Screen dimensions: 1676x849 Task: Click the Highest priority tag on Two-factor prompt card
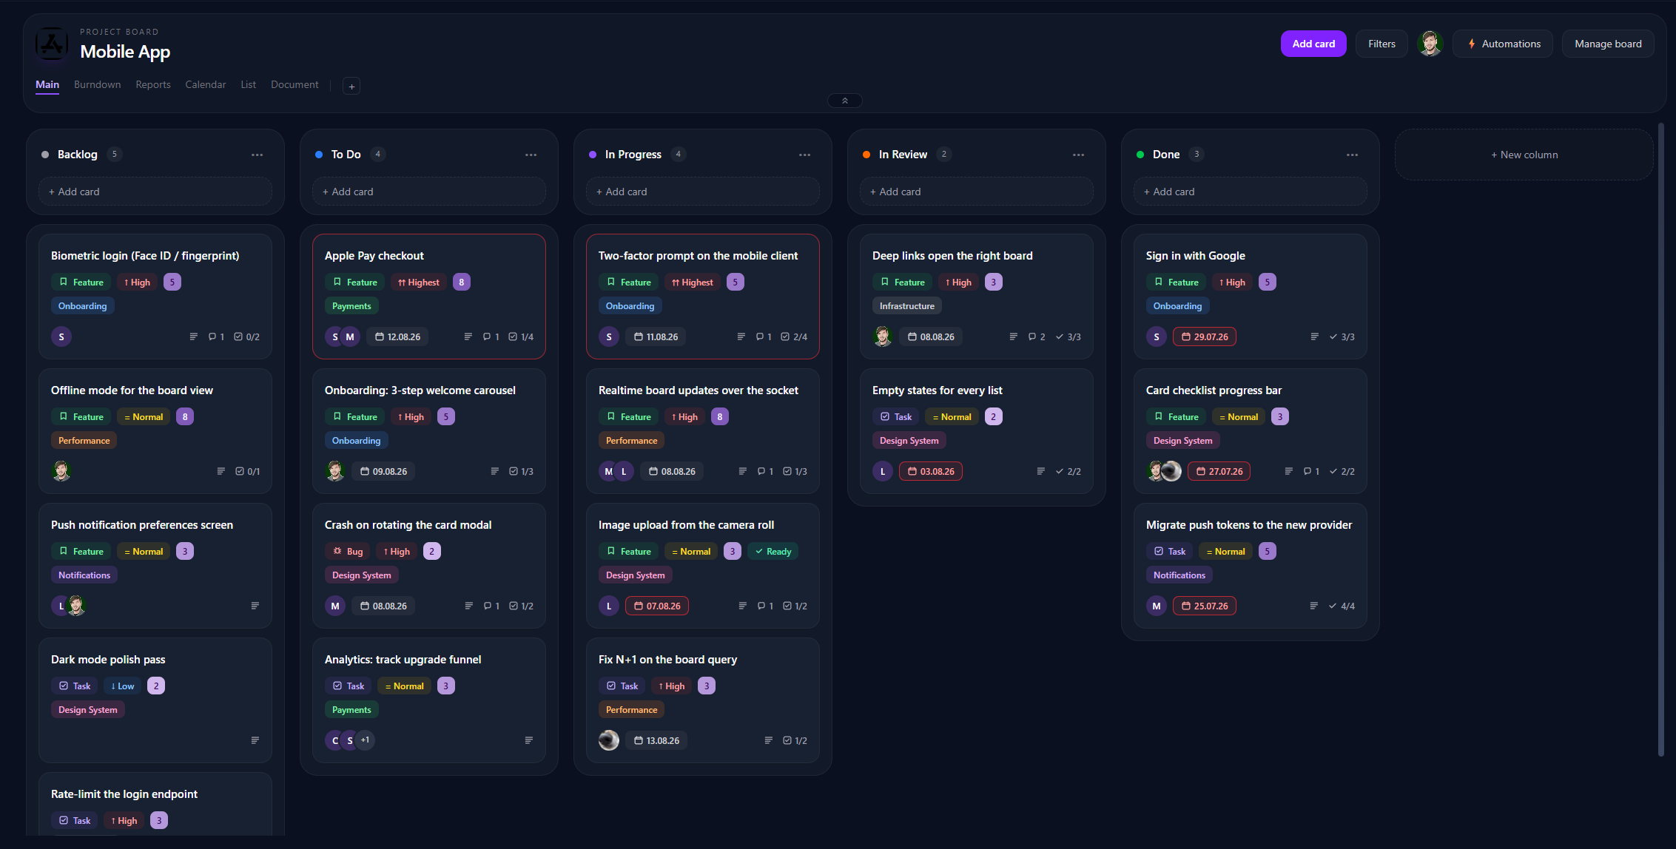(x=693, y=282)
